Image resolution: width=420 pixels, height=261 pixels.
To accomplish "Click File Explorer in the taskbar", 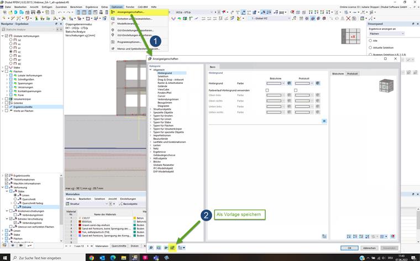I will [x=123, y=258].
